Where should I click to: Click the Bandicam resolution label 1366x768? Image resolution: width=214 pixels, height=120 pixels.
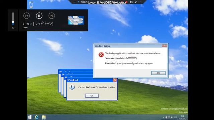tap(85, 2)
